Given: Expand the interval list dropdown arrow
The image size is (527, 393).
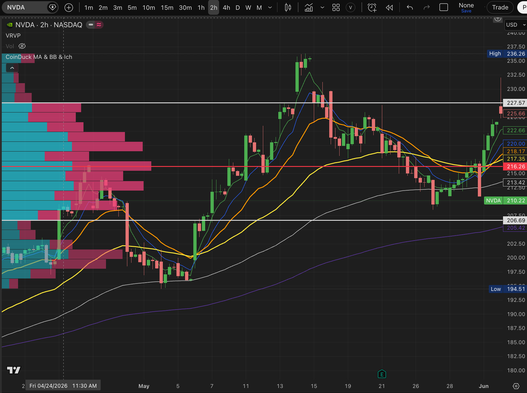Looking at the screenshot, I should pyautogui.click(x=270, y=8).
